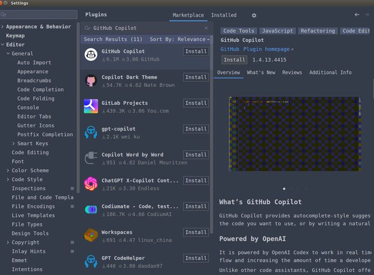Select the first screenshot carousel dot

pos(284,189)
